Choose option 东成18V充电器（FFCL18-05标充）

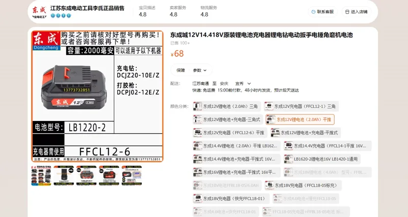(x=303, y=185)
